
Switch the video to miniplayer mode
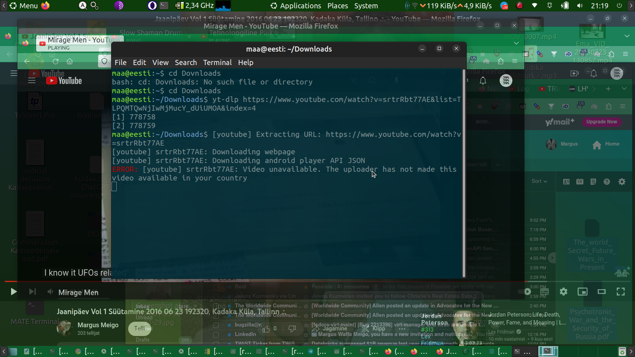[x=583, y=292]
